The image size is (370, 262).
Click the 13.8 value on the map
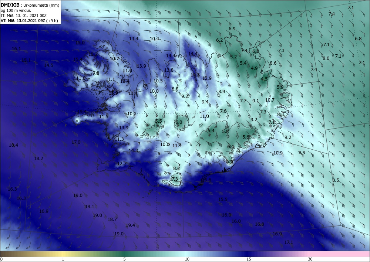pos(169,70)
